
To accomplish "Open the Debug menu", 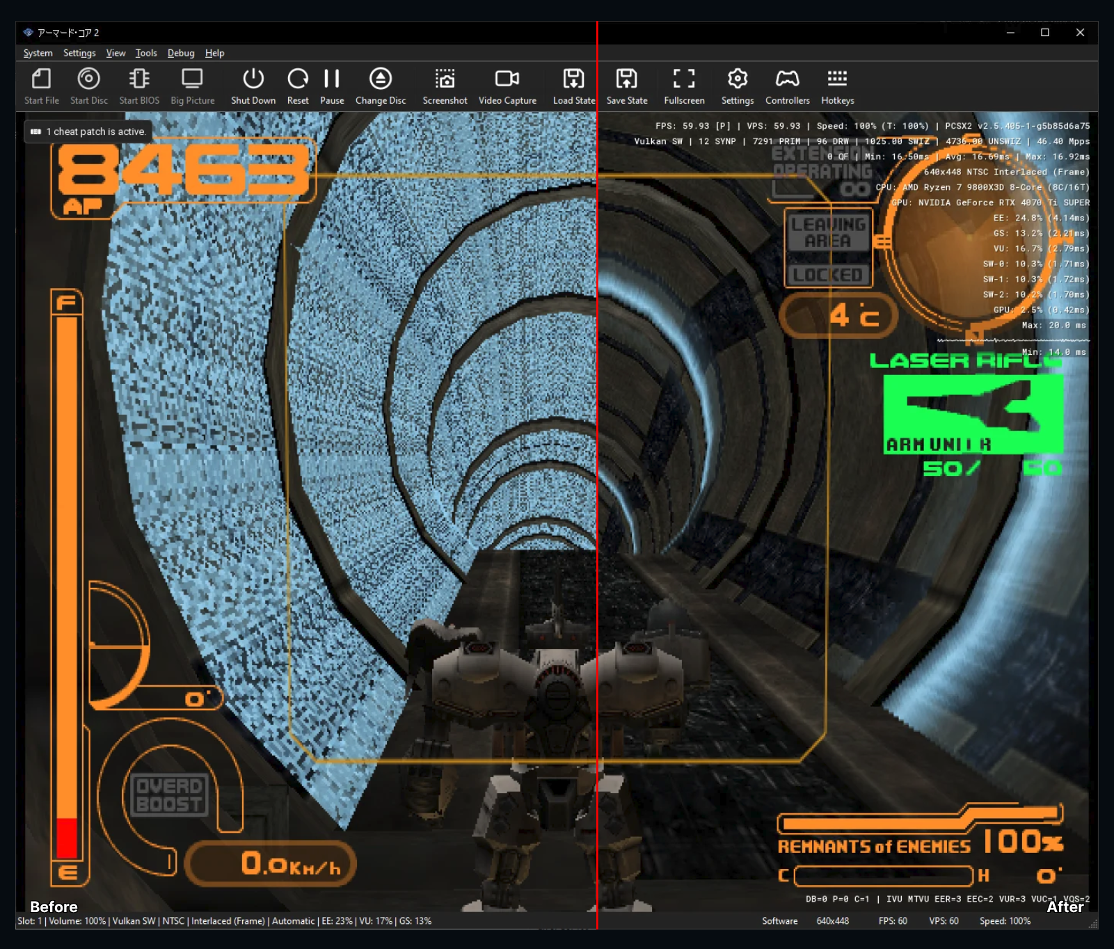I will (x=181, y=53).
